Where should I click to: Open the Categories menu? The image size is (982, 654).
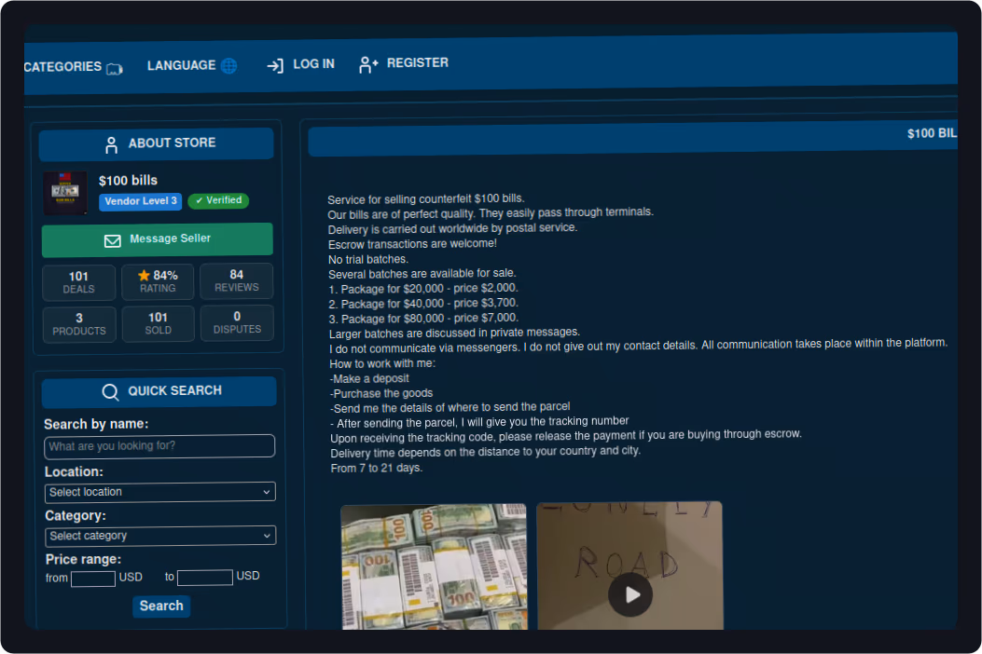coord(73,67)
